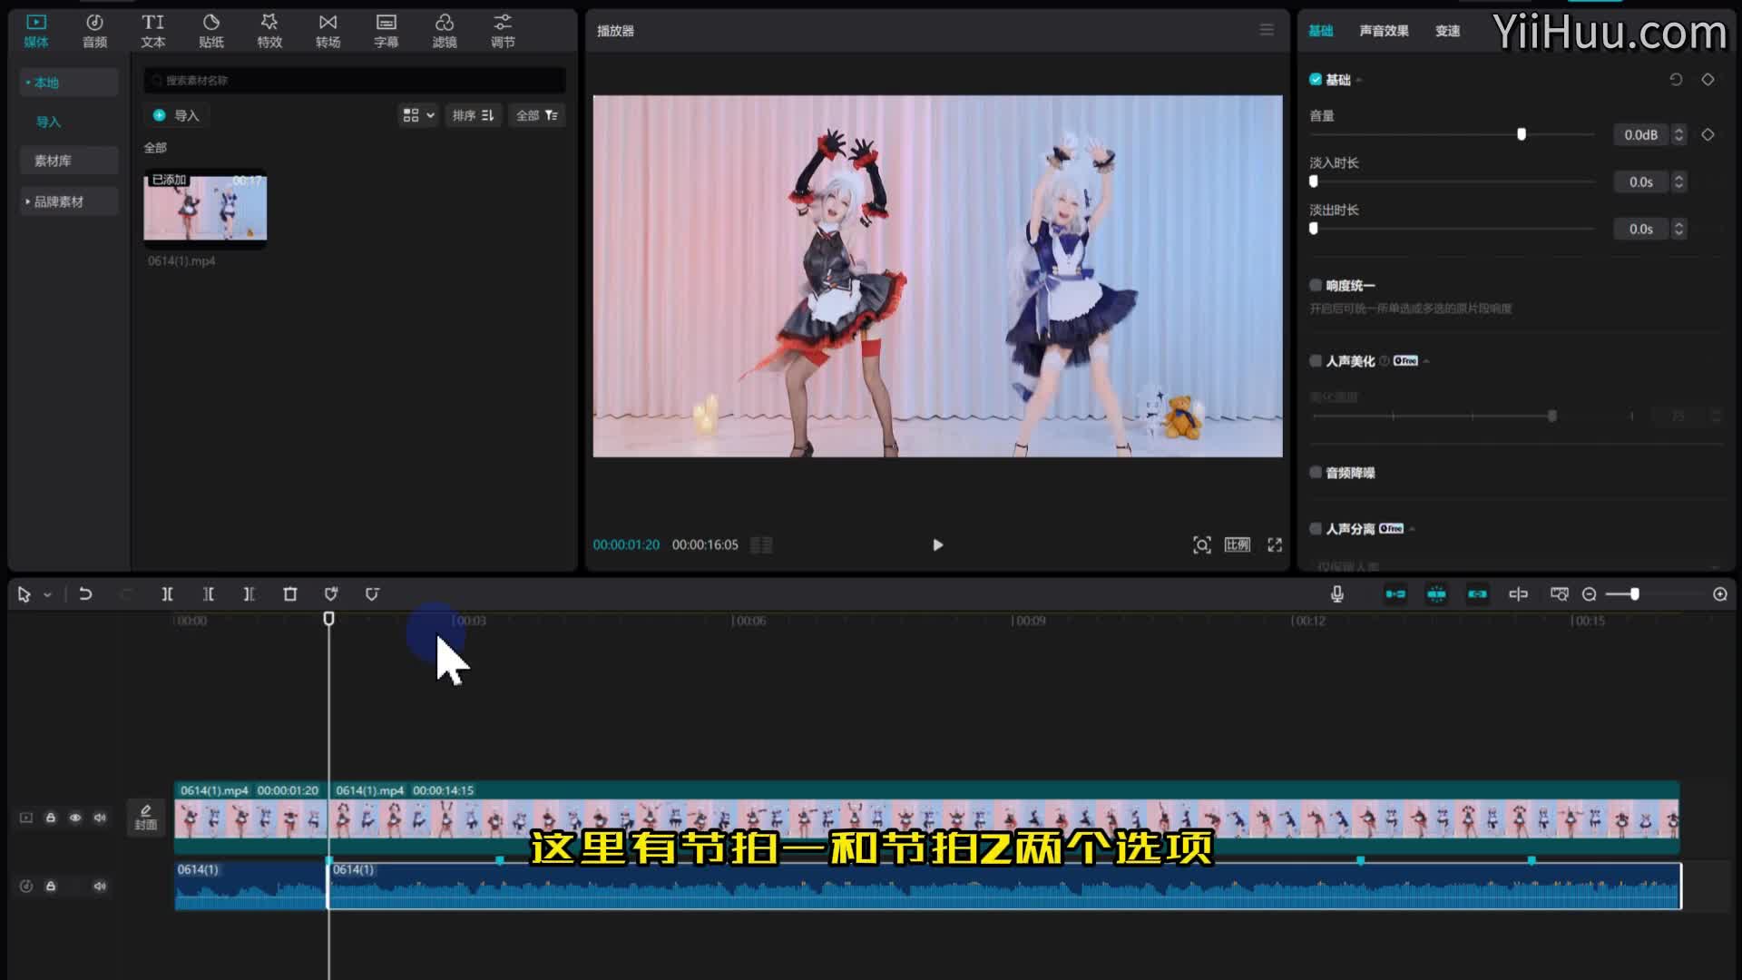The width and height of the screenshot is (1742, 980).
Task: Open the 贴纸 stickers tab
Action: pyautogui.click(x=210, y=31)
